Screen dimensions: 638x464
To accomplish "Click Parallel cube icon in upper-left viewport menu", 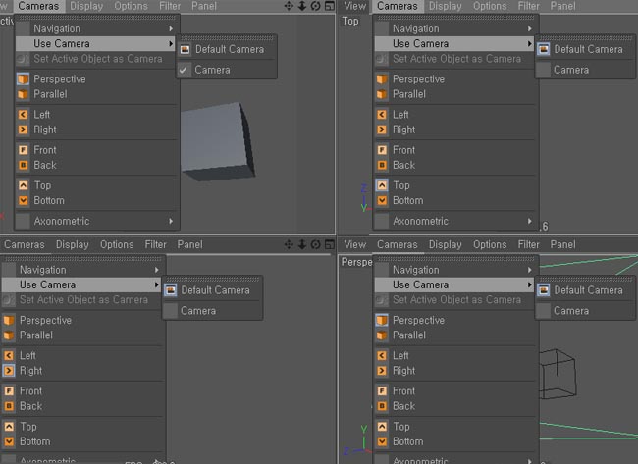I will (24, 94).
